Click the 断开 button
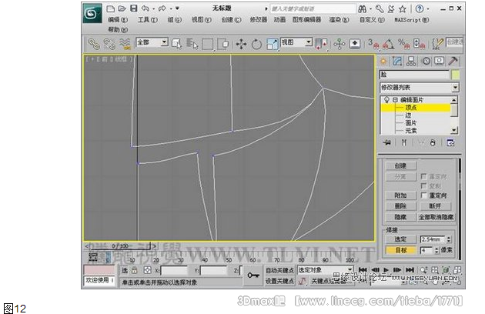The width and height of the screenshot is (485, 314). tap(435, 206)
